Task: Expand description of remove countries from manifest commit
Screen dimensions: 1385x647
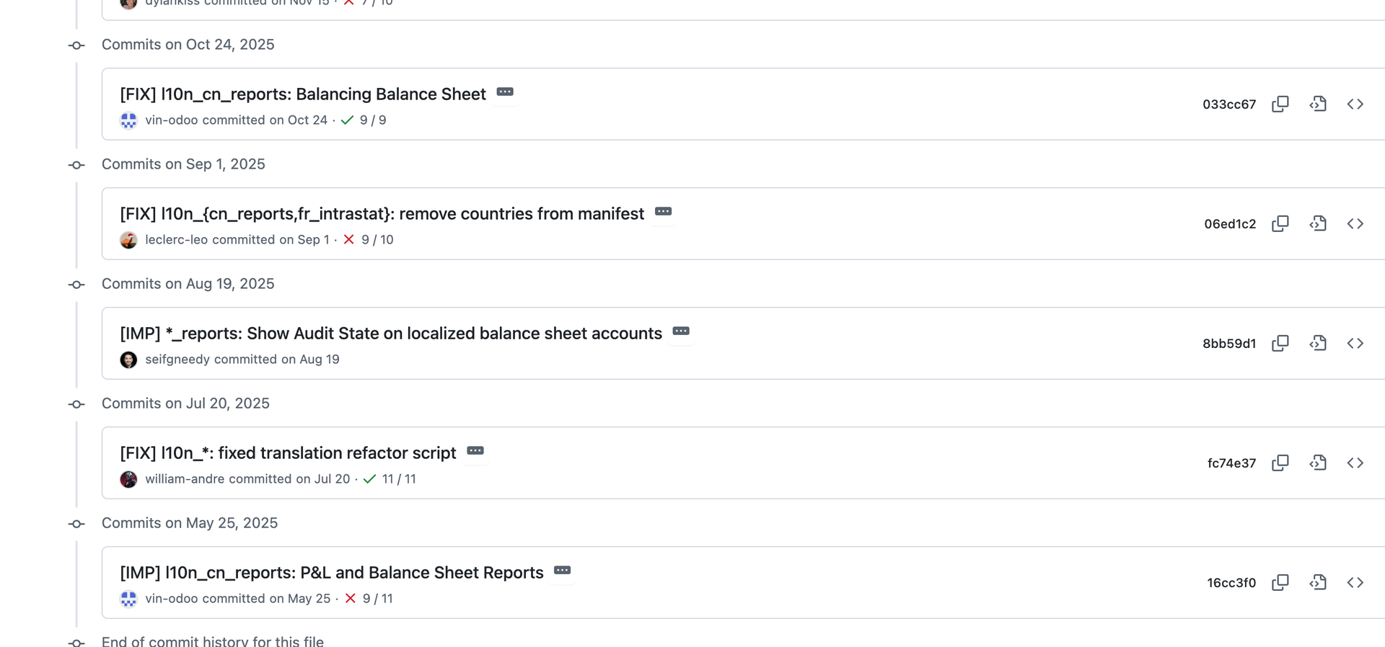Action: coord(663,212)
